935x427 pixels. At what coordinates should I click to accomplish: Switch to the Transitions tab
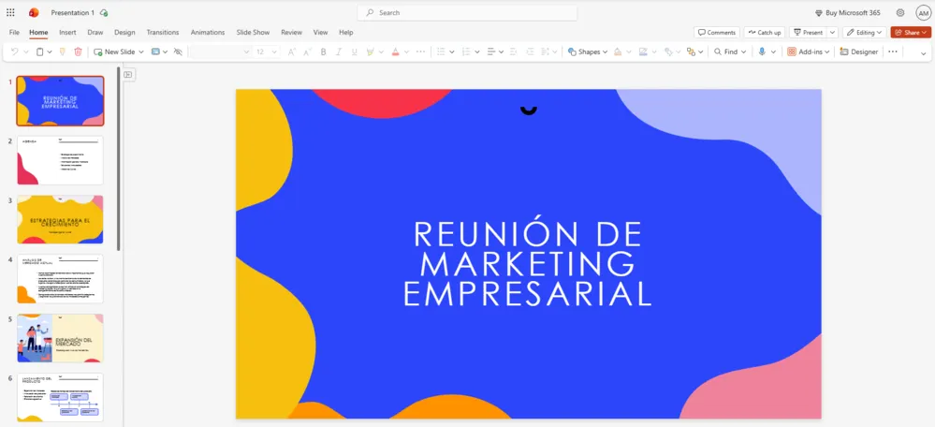(x=163, y=32)
